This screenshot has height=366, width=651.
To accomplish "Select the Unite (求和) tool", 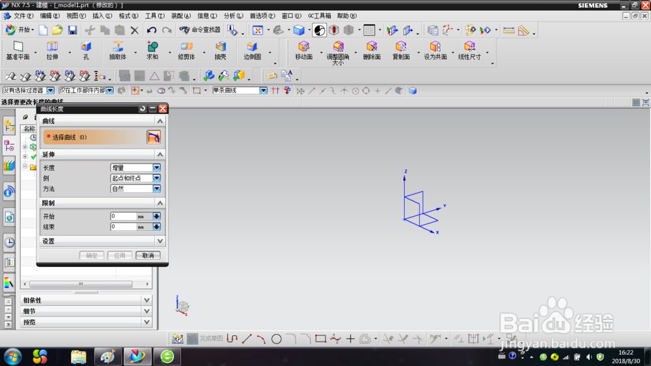I will click(x=152, y=51).
